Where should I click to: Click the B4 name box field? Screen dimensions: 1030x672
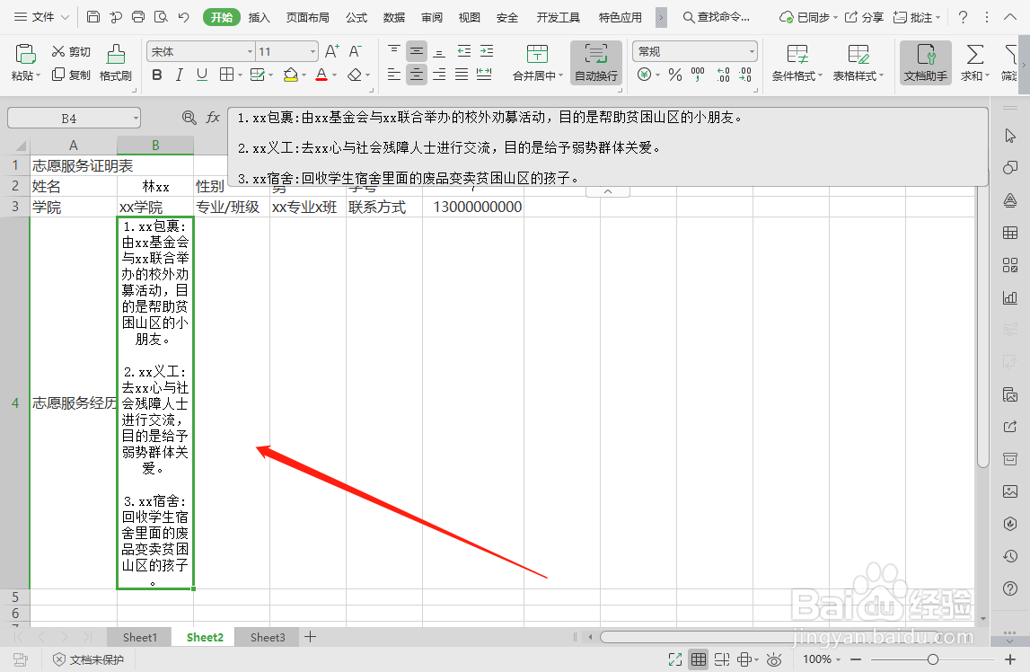pyautogui.click(x=72, y=117)
